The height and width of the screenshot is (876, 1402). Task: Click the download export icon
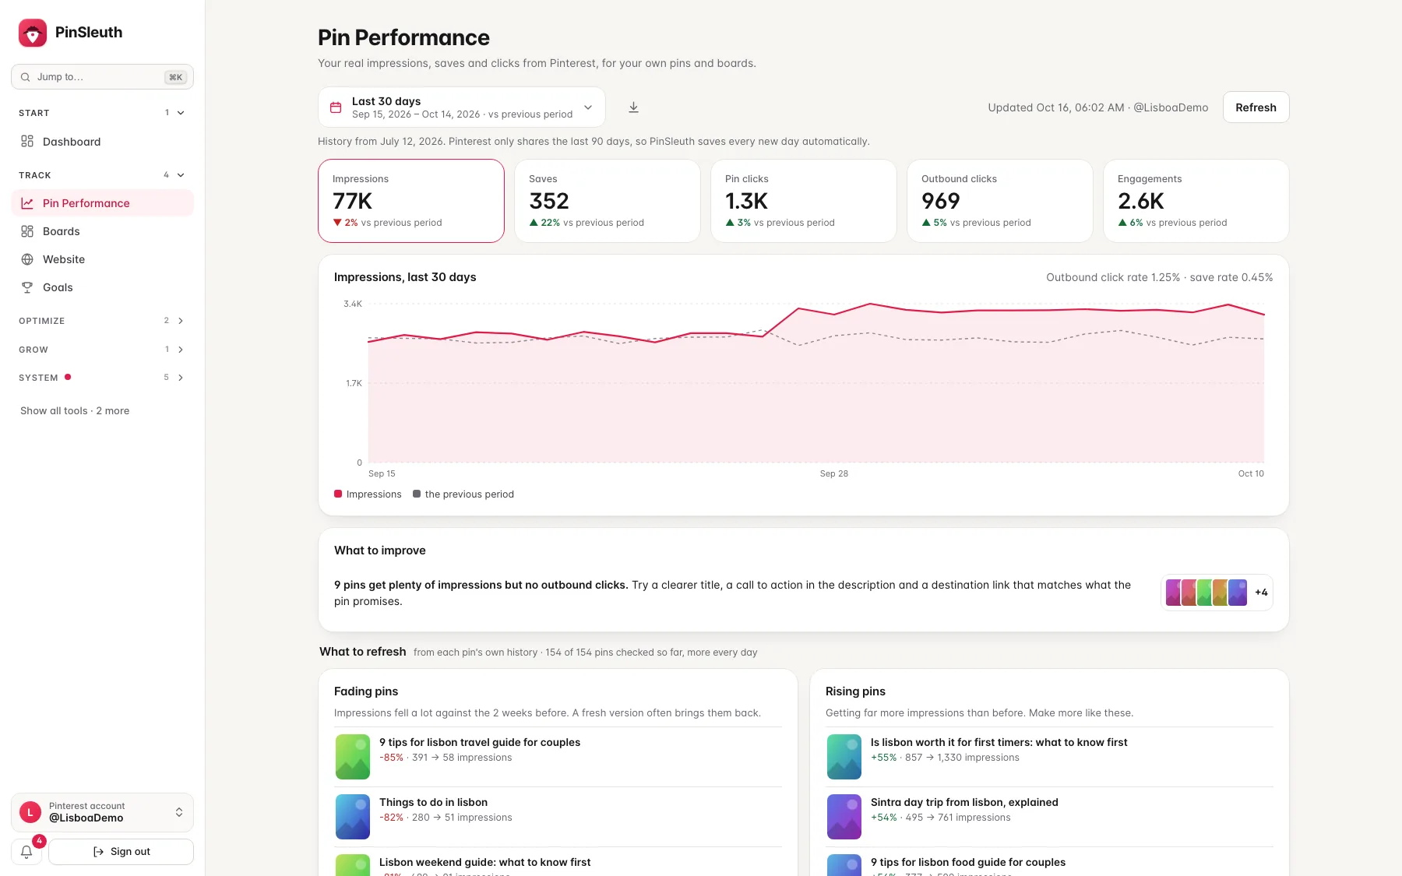(x=633, y=107)
